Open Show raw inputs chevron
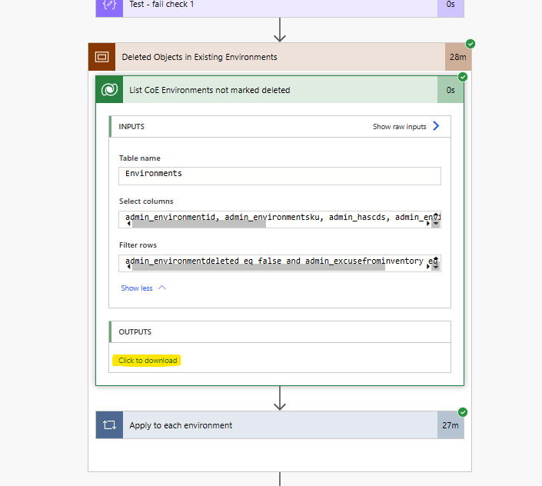Viewport: 542px width, 486px height. [436, 126]
